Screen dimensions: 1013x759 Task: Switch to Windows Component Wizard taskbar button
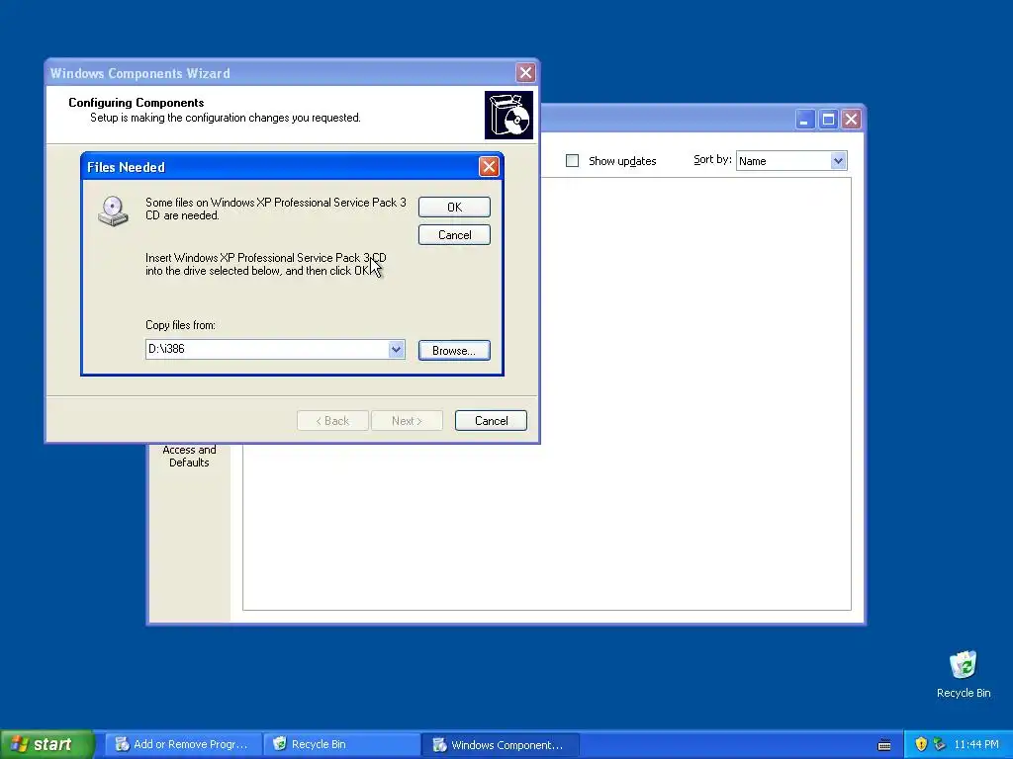click(500, 745)
